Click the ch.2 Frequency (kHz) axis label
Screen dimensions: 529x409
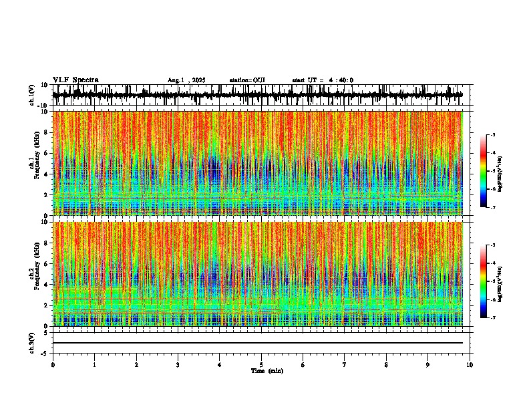(35, 266)
